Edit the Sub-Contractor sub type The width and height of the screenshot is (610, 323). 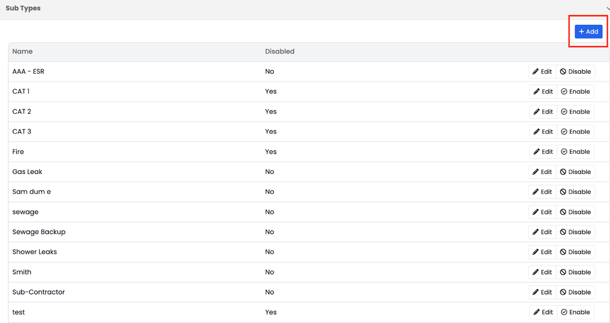tap(542, 292)
